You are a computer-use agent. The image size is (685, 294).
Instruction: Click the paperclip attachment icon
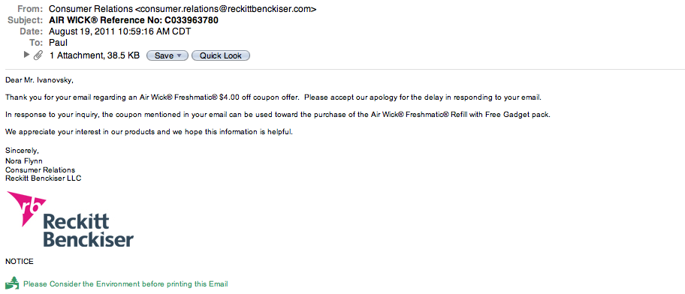[x=38, y=55]
